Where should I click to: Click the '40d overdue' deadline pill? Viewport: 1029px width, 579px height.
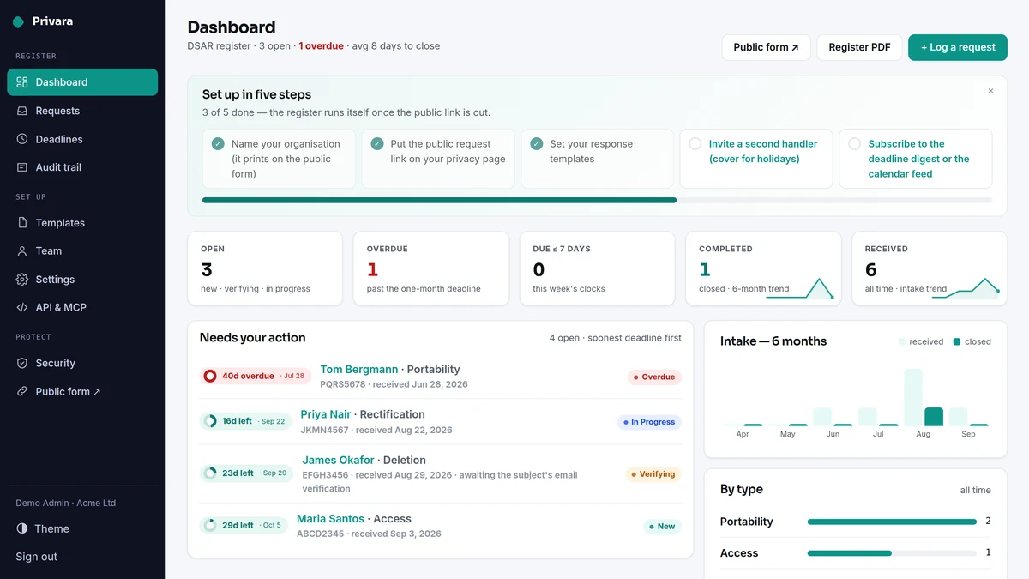[x=255, y=376]
